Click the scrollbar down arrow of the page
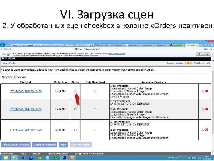 213,152
